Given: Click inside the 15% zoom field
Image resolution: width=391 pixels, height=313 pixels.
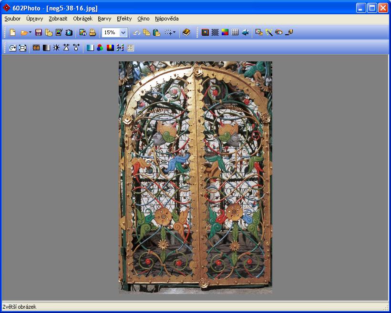Looking at the screenshot, I should click(x=111, y=33).
